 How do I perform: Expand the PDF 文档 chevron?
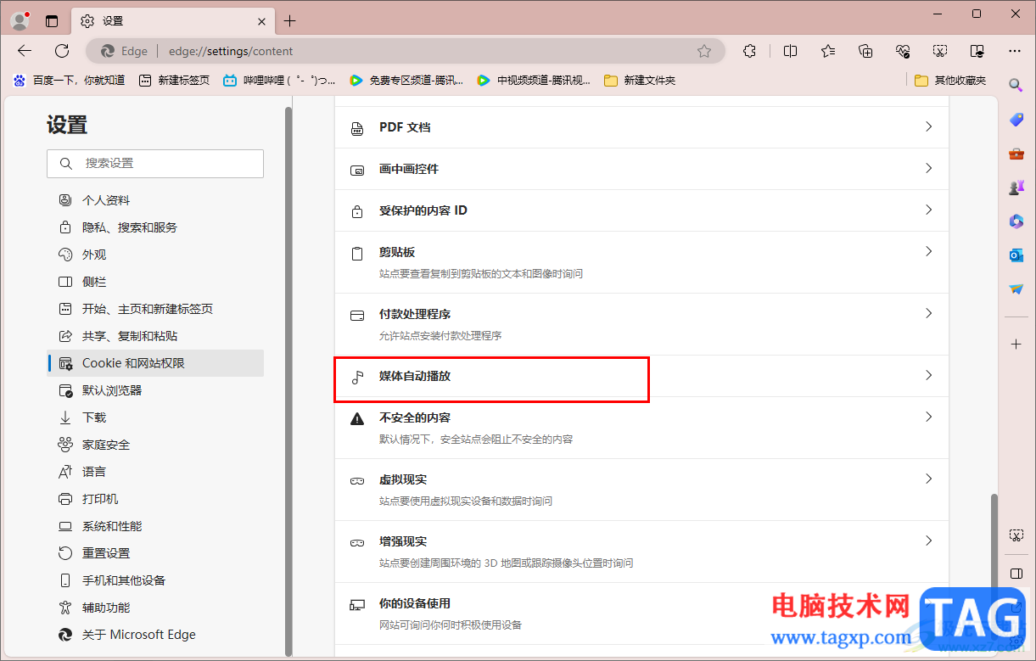click(x=928, y=126)
